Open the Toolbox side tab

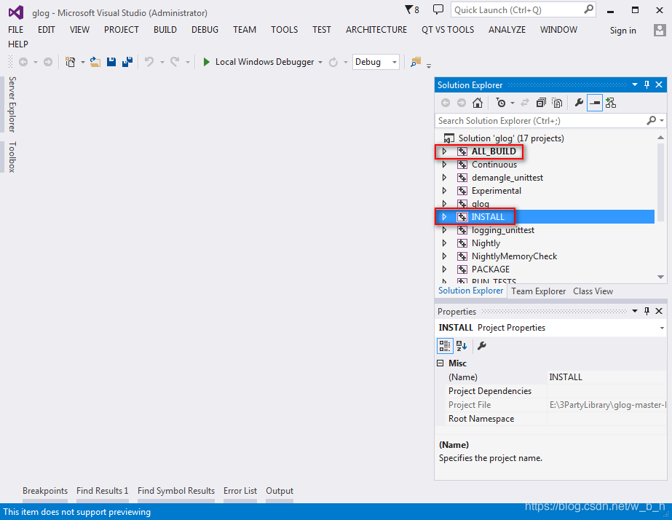(12, 157)
